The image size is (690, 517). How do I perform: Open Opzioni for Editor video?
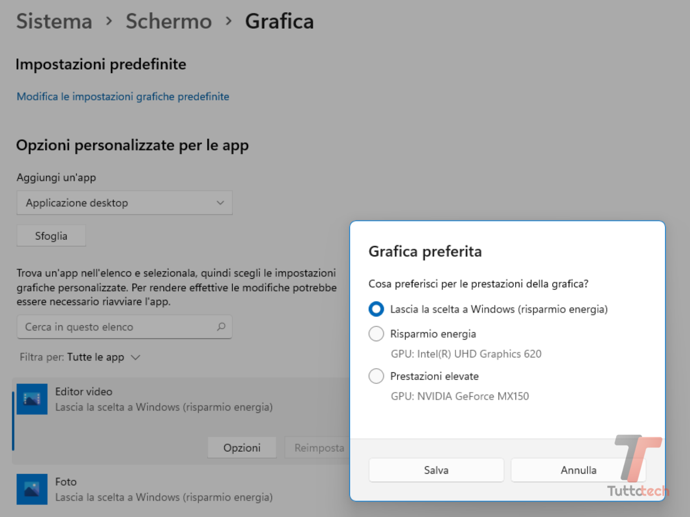point(242,448)
